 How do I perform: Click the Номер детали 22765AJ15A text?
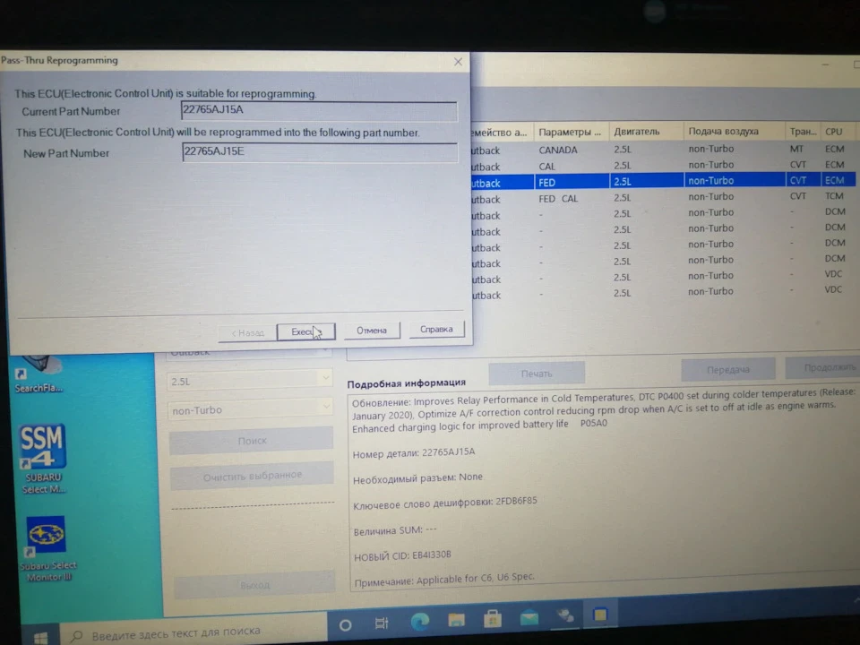coord(414,453)
